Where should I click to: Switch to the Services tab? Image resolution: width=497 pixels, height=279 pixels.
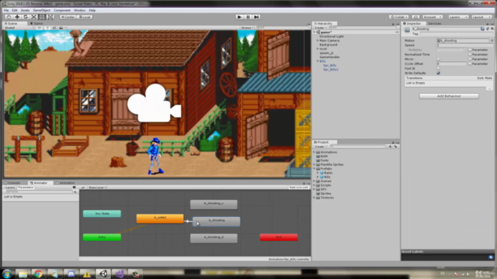tap(434, 23)
